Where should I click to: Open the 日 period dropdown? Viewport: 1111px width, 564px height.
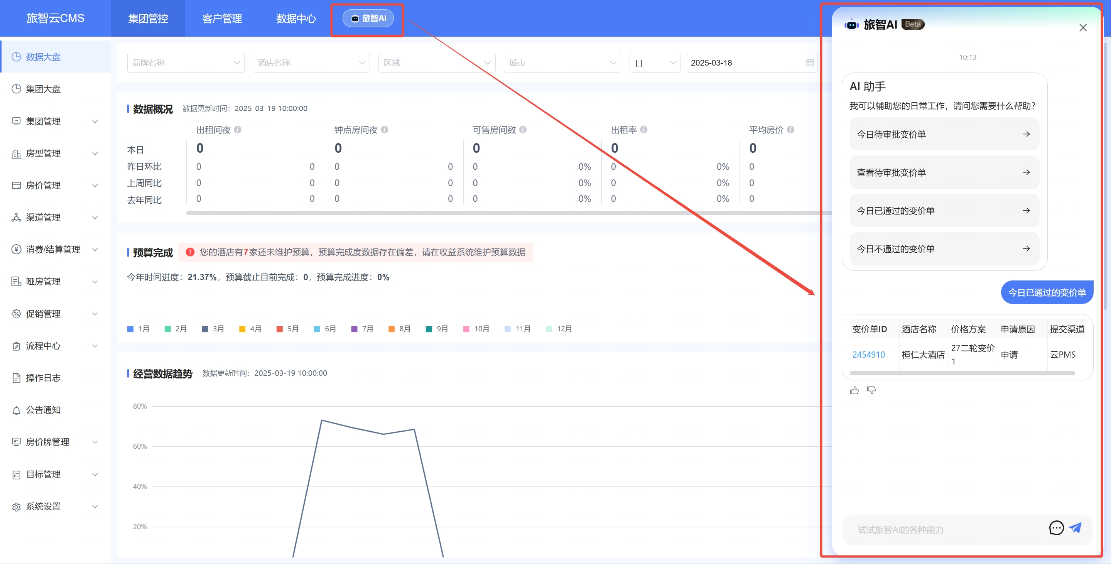point(655,62)
